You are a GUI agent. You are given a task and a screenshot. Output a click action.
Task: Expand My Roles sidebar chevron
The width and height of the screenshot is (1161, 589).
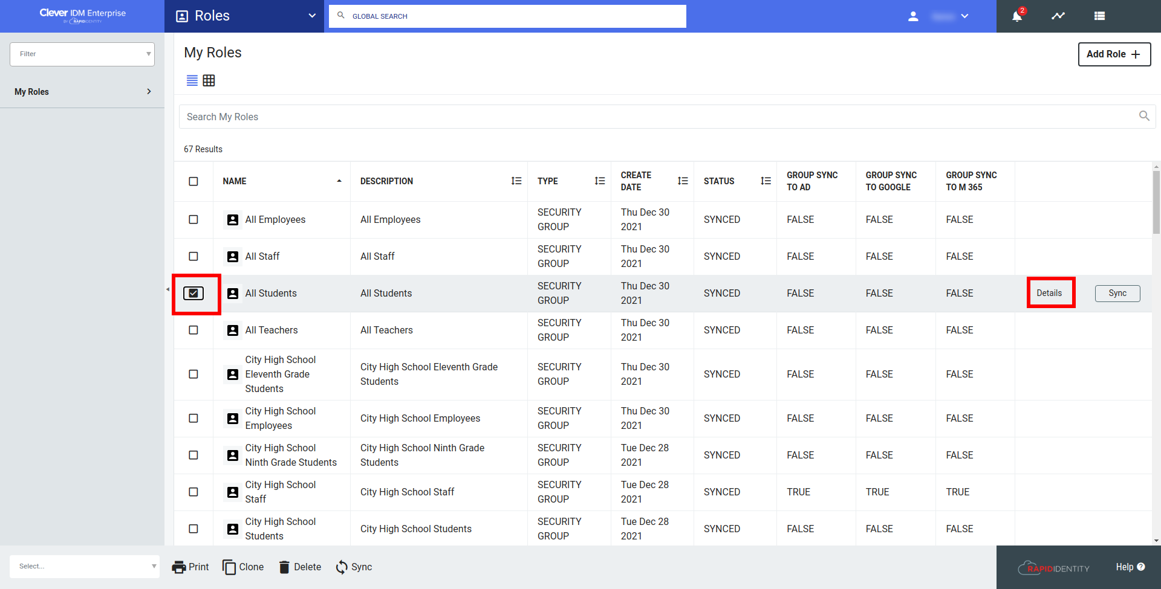coord(149,91)
